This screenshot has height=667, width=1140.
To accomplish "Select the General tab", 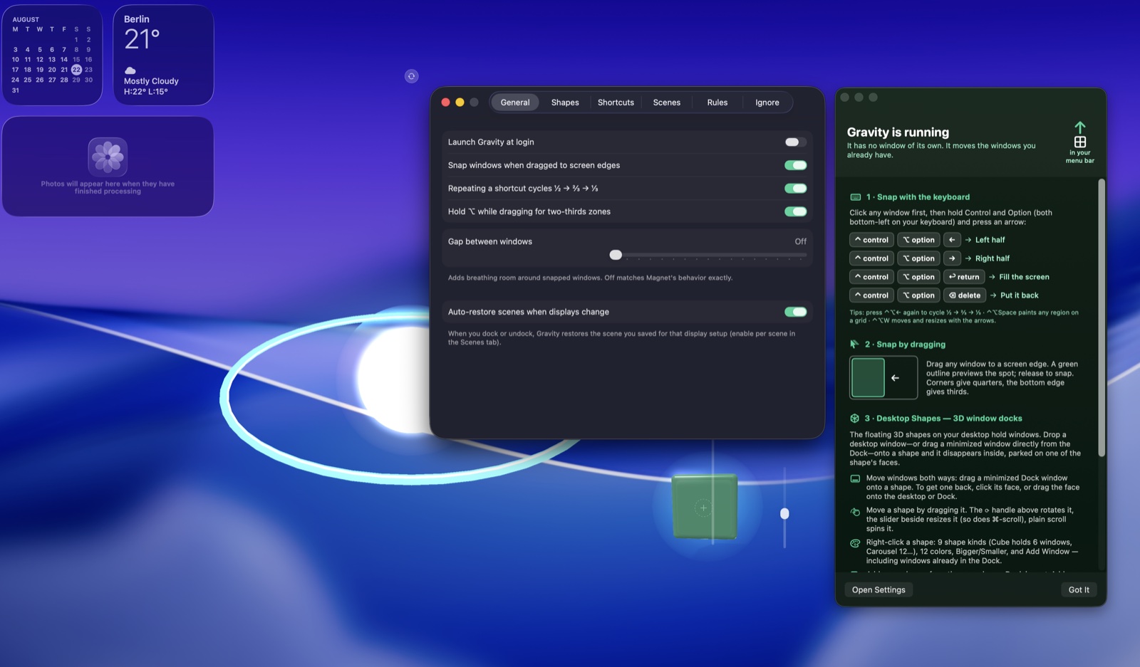I will pyautogui.click(x=515, y=103).
